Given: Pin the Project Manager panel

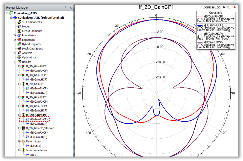Looking at the screenshot, I should pyautogui.click(x=66, y=8).
